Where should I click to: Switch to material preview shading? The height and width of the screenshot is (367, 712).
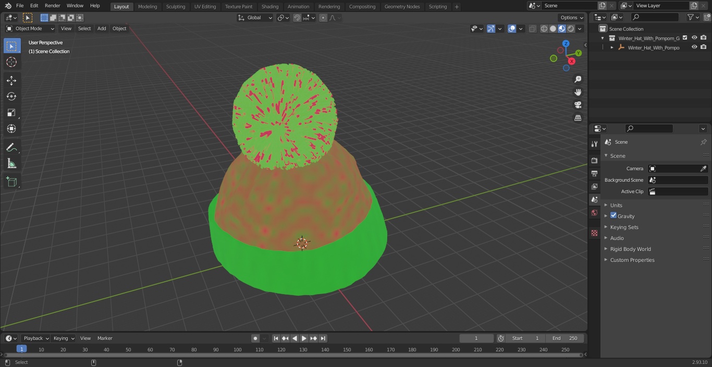562,29
